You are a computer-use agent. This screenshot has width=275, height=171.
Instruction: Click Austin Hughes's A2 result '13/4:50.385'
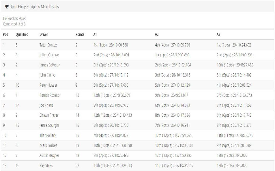click(183, 155)
